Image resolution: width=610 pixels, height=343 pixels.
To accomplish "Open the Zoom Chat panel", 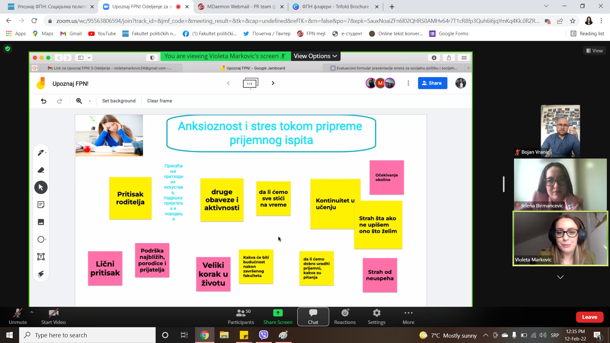I will [313, 317].
